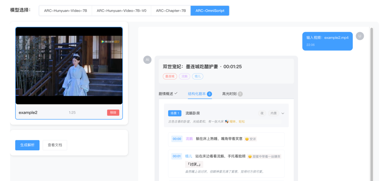
Task: Click the checkmark beside 剧情概述
Action: coord(176,93)
